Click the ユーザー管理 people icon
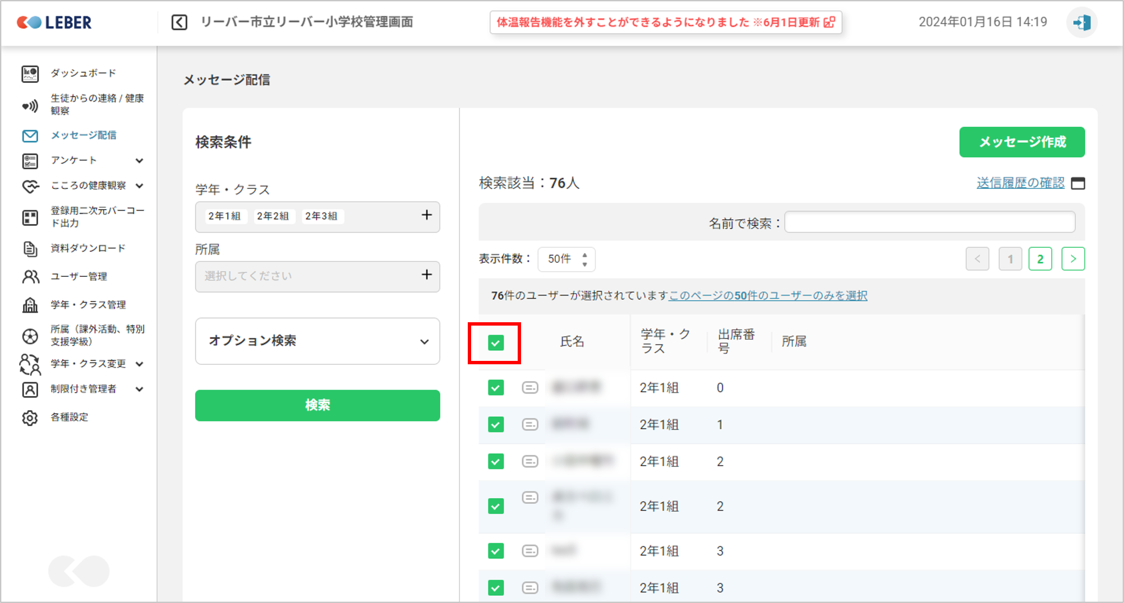This screenshot has width=1124, height=603. point(30,277)
